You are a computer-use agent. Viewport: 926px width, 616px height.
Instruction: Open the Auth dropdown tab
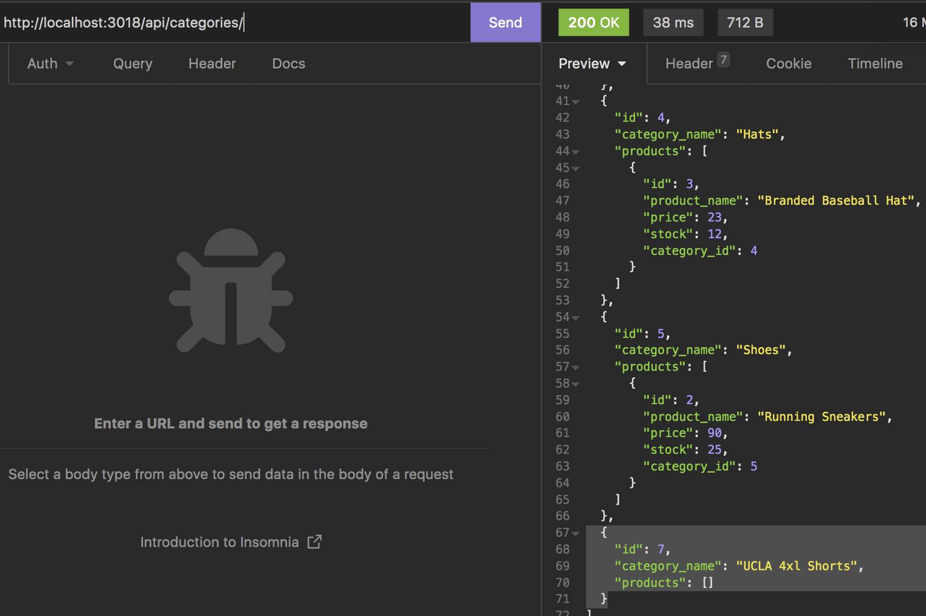(50, 64)
